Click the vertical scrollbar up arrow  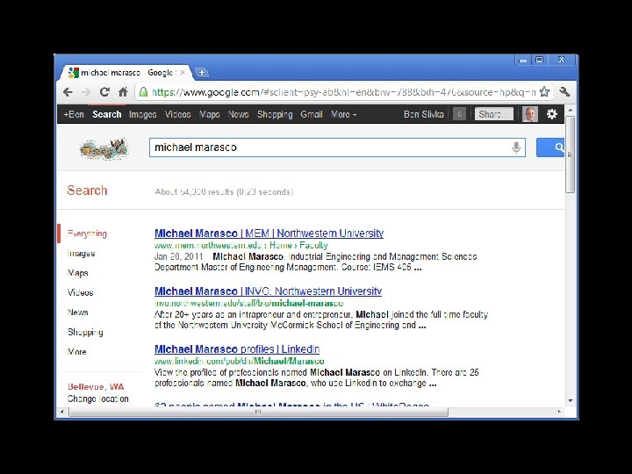570,110
